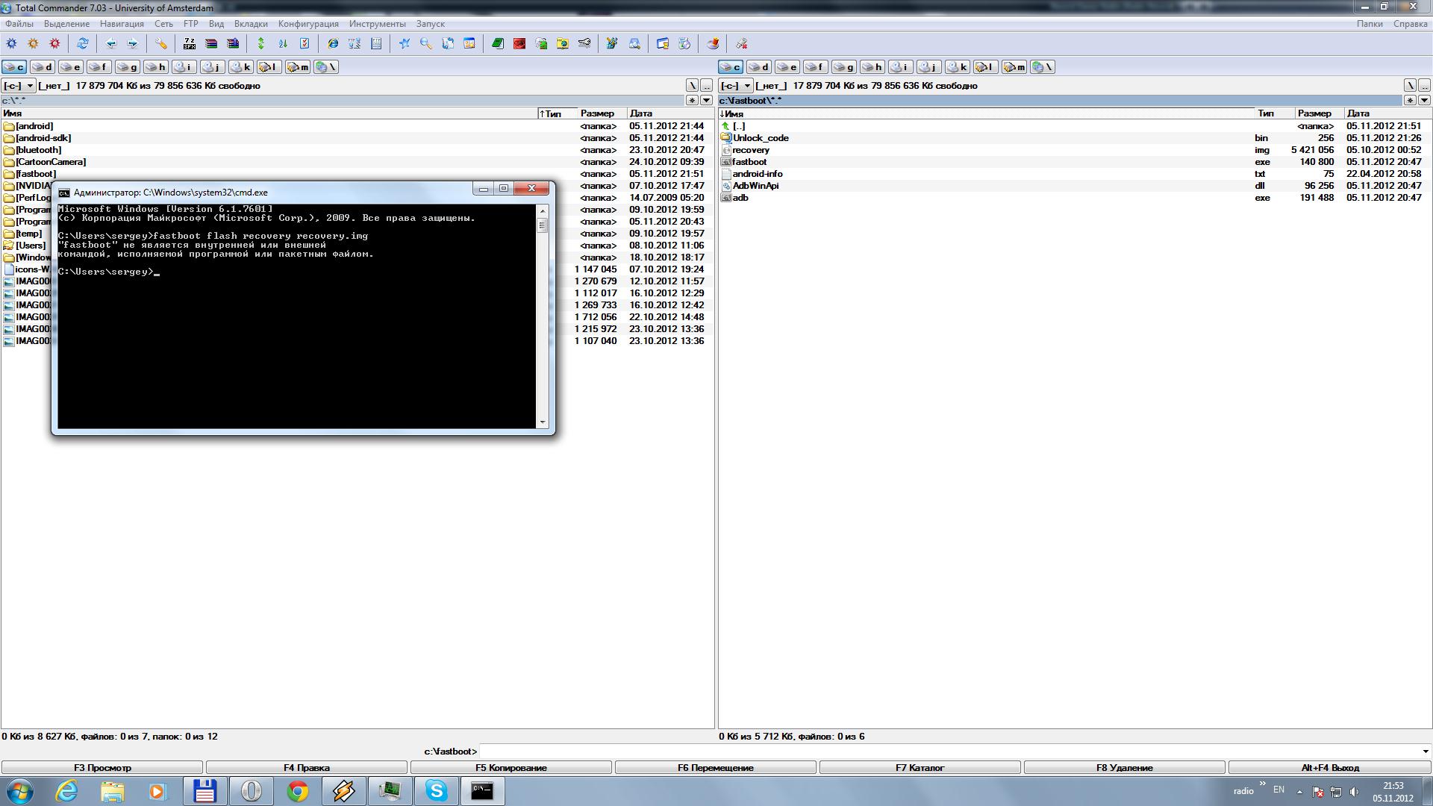1433x806 pixels.
Task: Click F5 Копирование button
Action: click(x=511, y=767)
